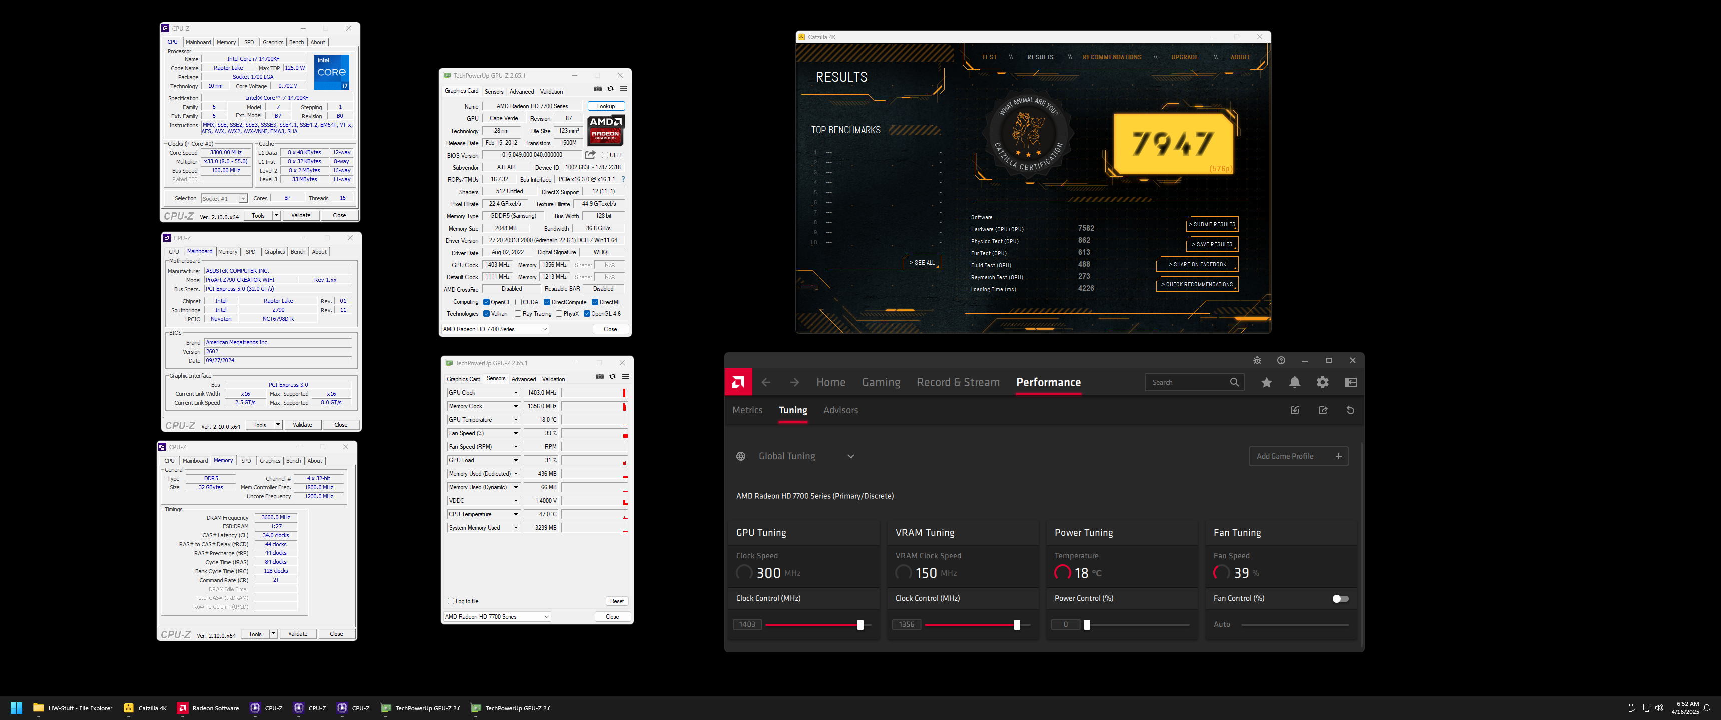The image size is (1721, 720).
Task: Open Socket #1 selection dropdown in CPU-Z
Action: [225, 198]
